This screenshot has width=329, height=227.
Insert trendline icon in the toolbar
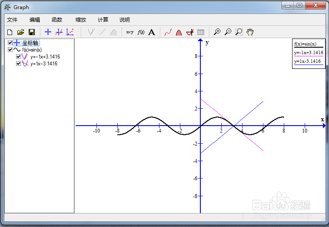(x=103, y=32)
